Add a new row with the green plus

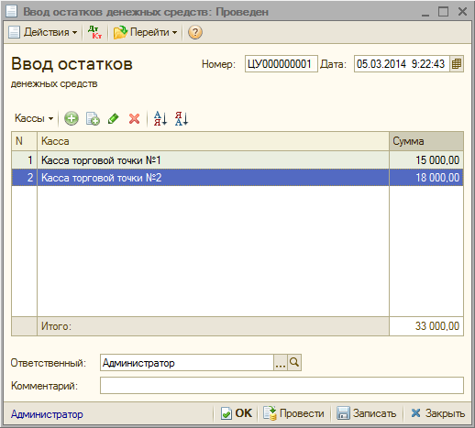[72, 118]
